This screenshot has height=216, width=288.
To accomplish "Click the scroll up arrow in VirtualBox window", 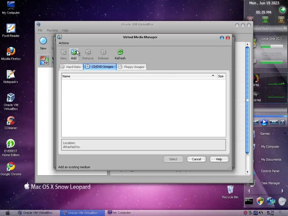I will (x=247, y=44).
